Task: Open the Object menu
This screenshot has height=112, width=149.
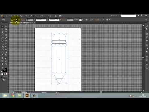Action: pos(16,16)
